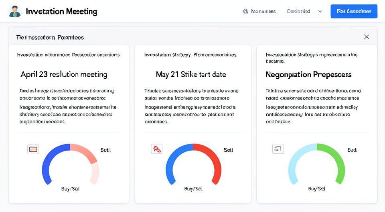Click the red key icon in May 21 card

click(156, 149)
